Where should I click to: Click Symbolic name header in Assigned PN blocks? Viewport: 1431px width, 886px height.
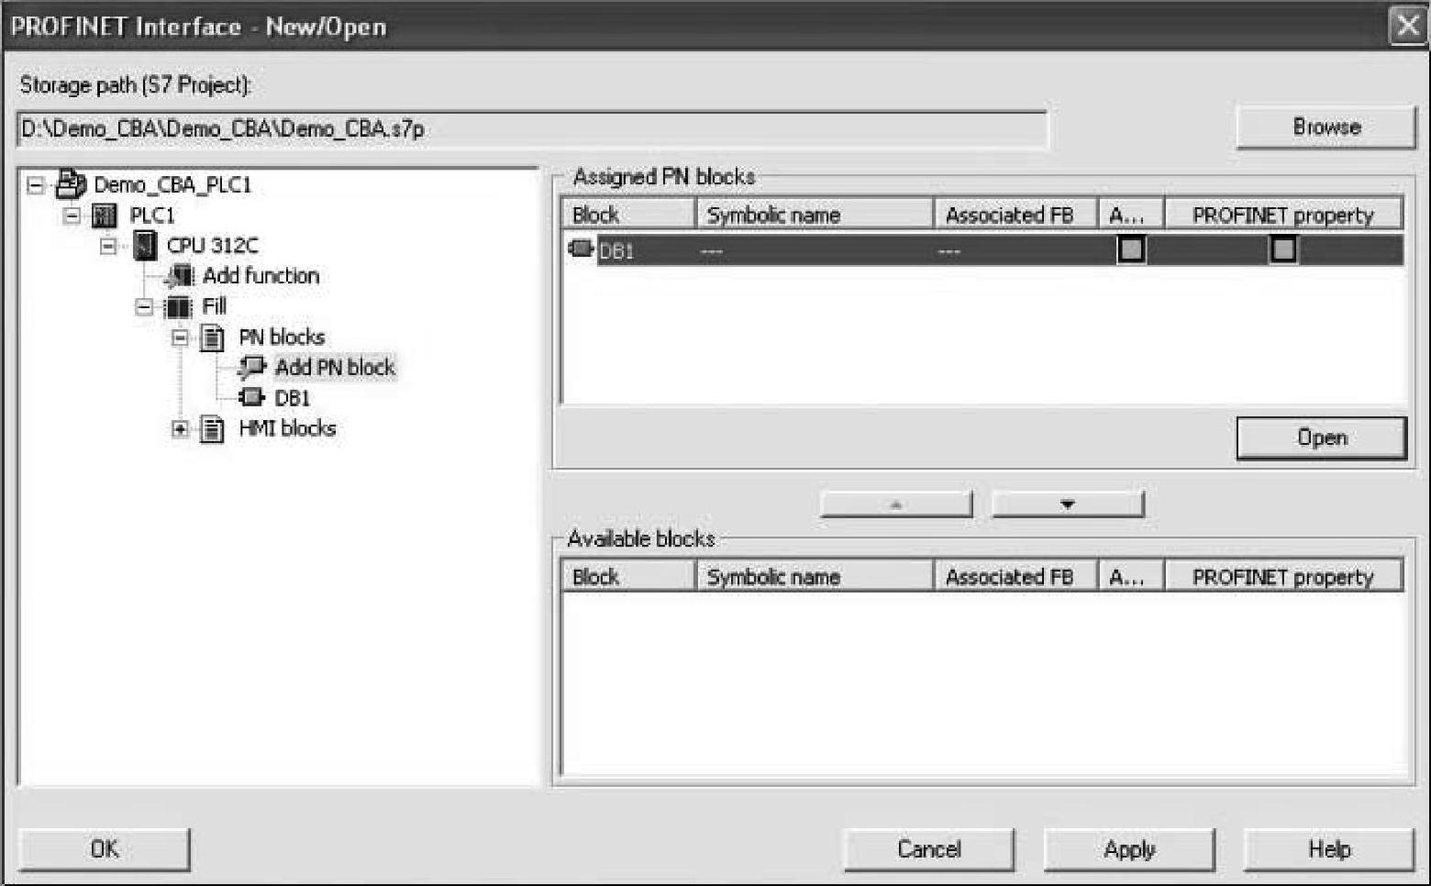pyautogui.click(x=815, y=215)
